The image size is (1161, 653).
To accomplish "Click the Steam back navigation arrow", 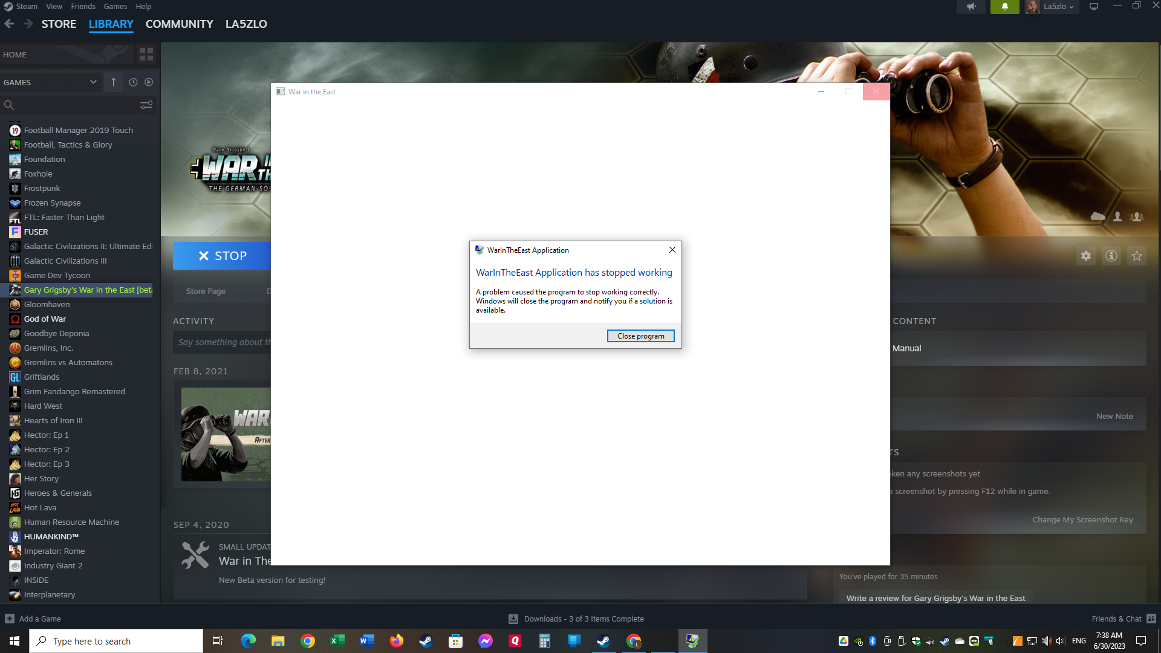I will 9,24.
